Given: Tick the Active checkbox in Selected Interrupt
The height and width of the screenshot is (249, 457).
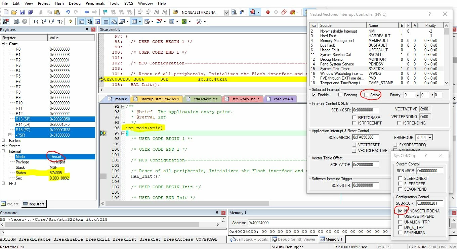Looking at the screenshot, I should pyautogui.click(x=366, y=95).
